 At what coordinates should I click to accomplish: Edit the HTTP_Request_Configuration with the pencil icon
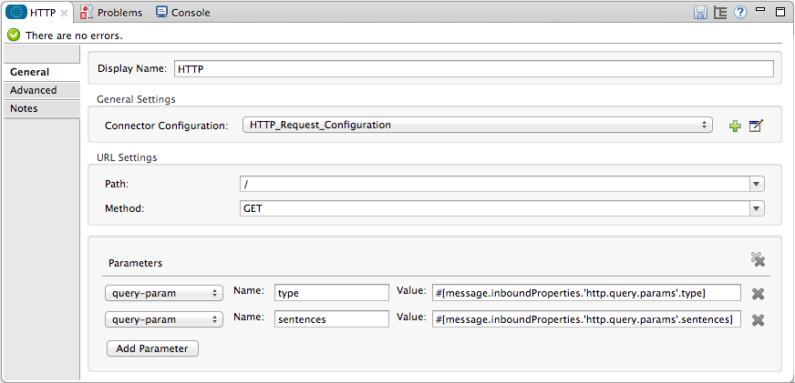click(756, 126)
